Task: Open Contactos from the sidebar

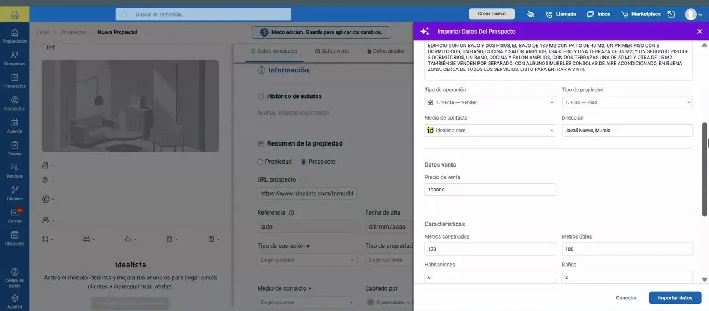Action: [x=14, y=103]
